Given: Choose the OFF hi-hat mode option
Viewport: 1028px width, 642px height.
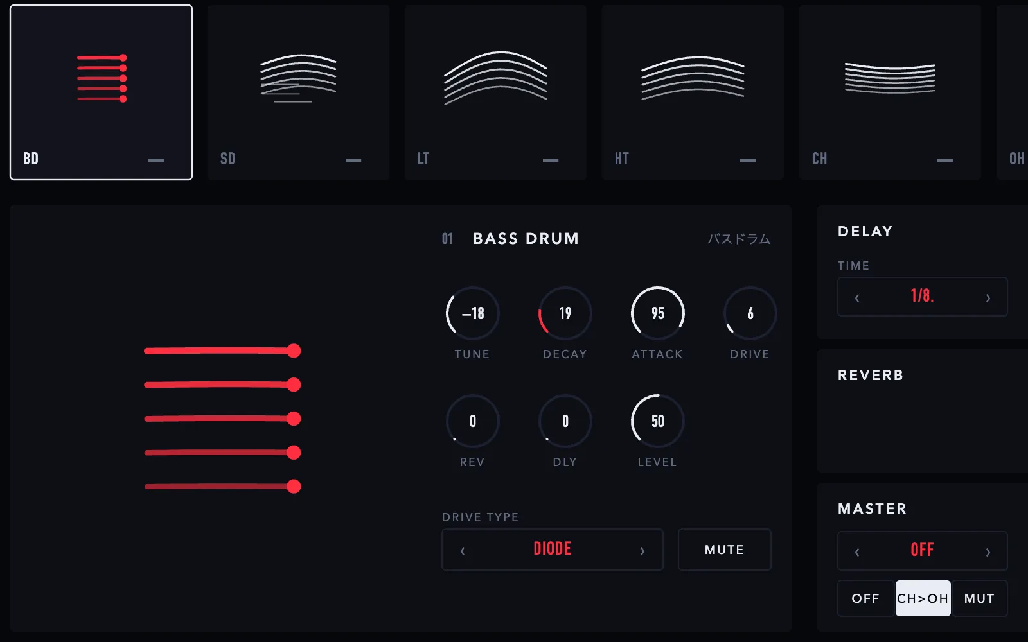Looking at the screenshot, I should (x=866, y=598).
